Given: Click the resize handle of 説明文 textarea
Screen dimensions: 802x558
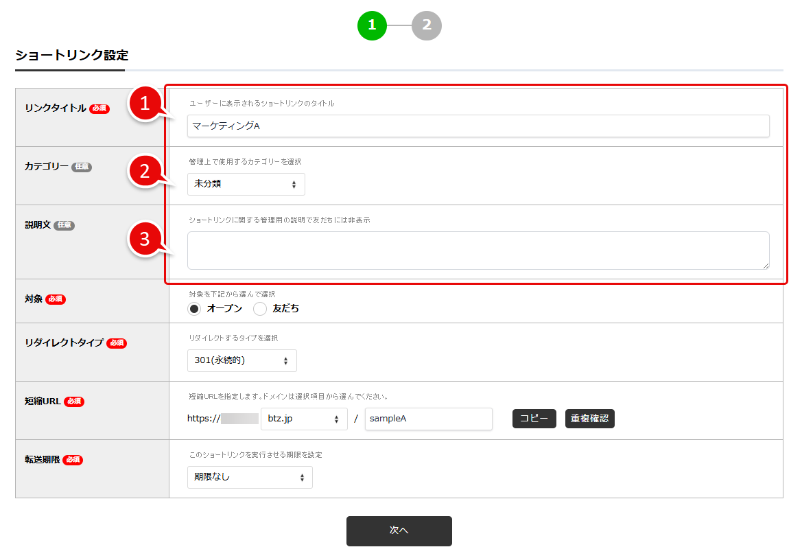Looking at the screenshot, I should [765, 265].
